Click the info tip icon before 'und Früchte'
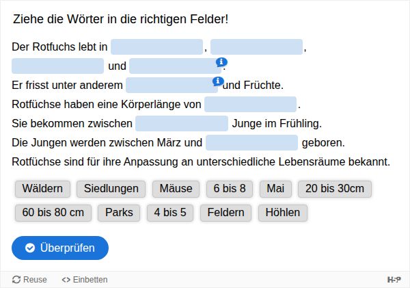This screenshot has width=410, height=288. pyautogui.click(x=218, y=81)
